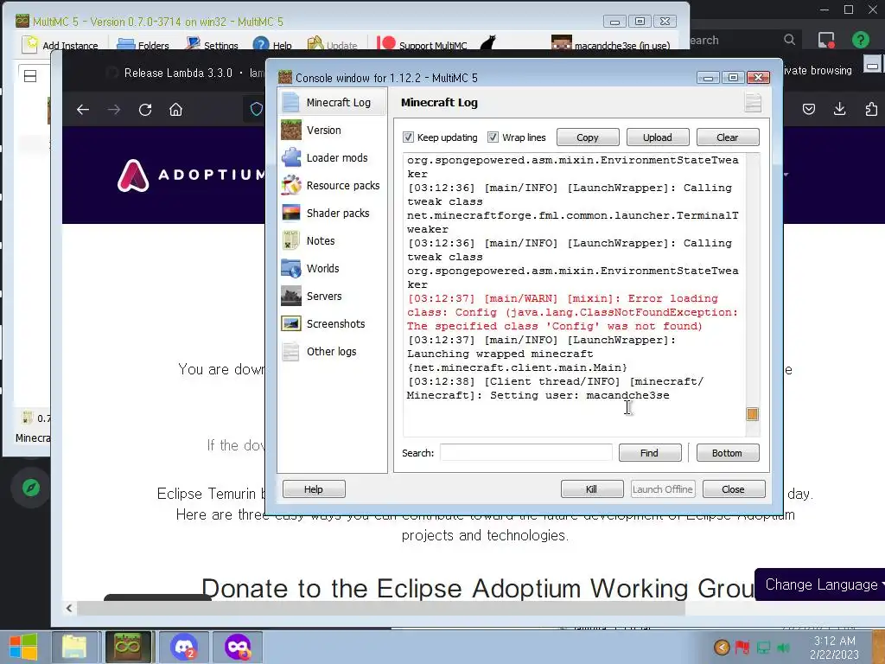The width and height of the screenshot is (885, 664).
Task: Jump to log end with Bottom button
Action: 728,453
